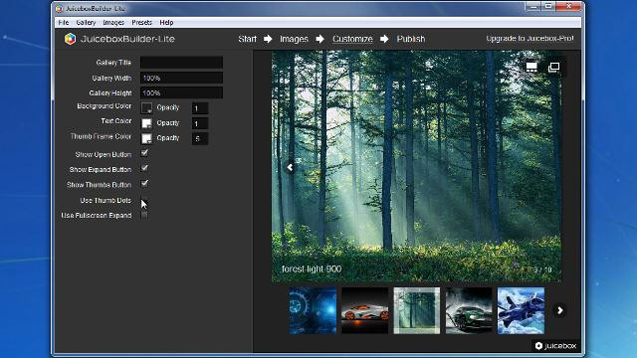Click Upgrade to Juicebox-Pro link

click(x=530, y=39)
